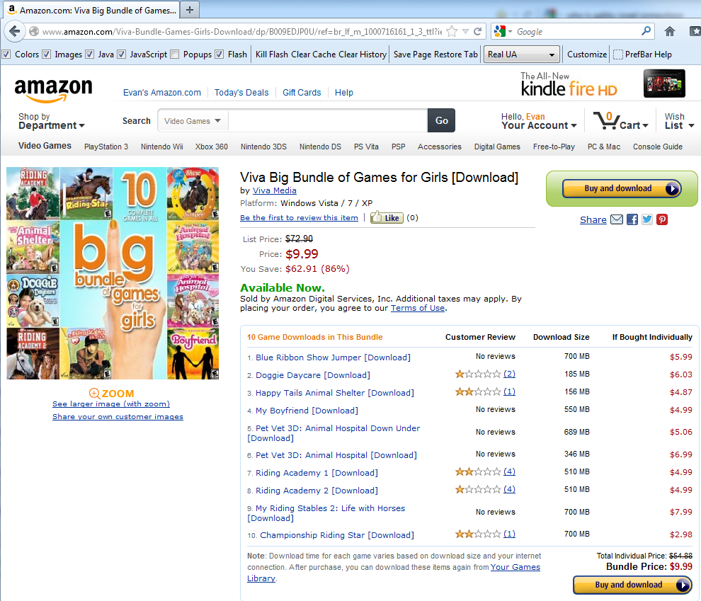Open the browser home page icon
The image size is (701, 601).
pos(669,31)
